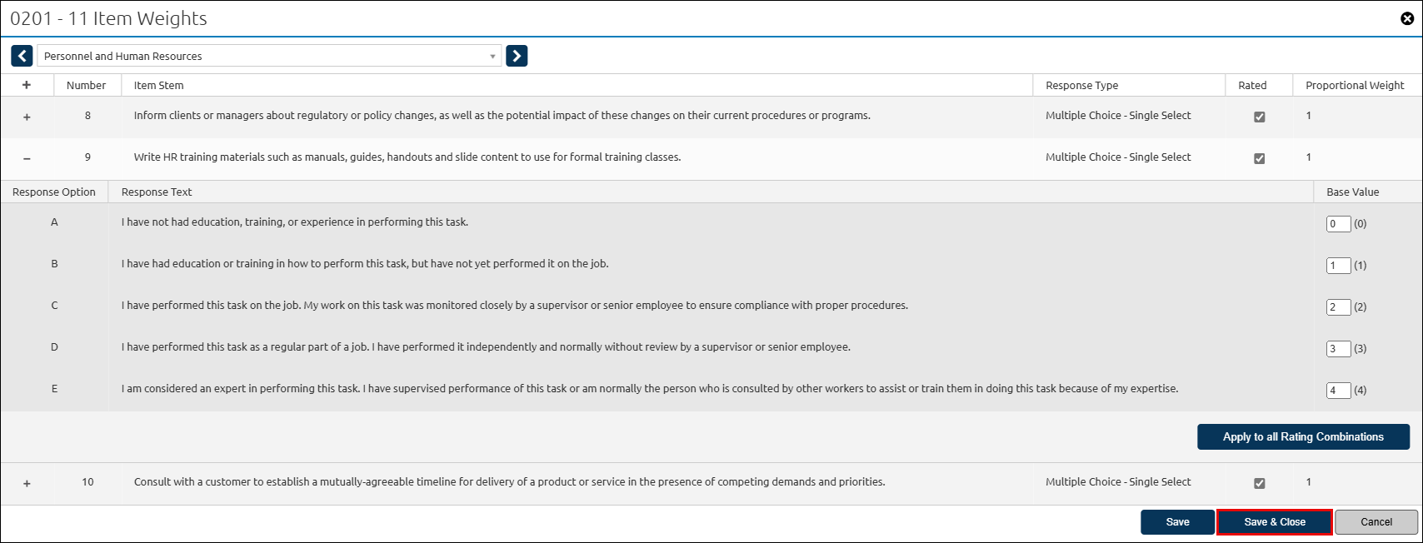Expand item 8 response options

point(27,117)
